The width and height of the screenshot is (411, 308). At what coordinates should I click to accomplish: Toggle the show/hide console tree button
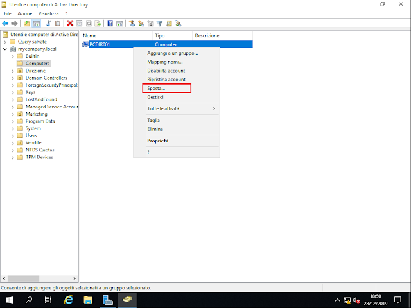pyautogui.click(x=36, y=24)
